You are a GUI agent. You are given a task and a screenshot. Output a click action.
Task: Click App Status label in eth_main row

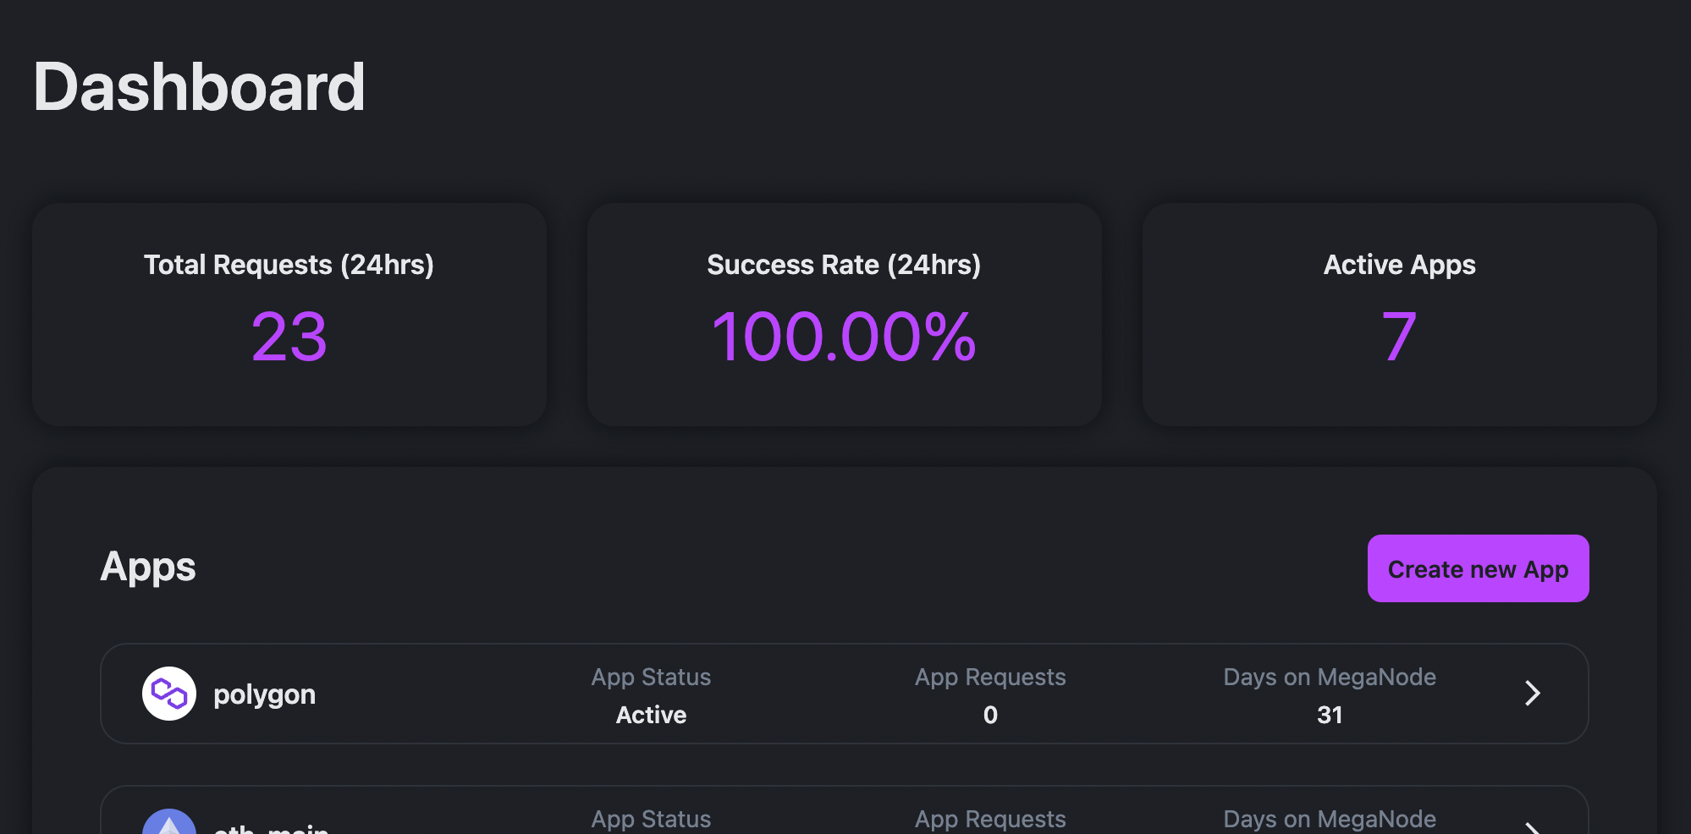point(651,819)
